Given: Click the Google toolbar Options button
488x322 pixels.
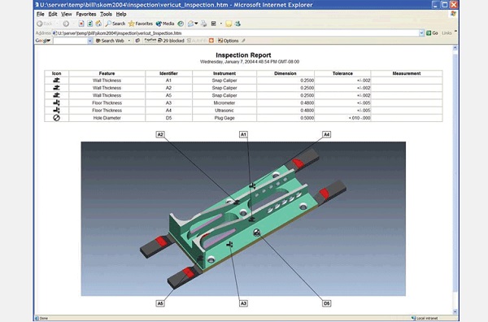Looking at the screenshot, I should tap(228, 41).
